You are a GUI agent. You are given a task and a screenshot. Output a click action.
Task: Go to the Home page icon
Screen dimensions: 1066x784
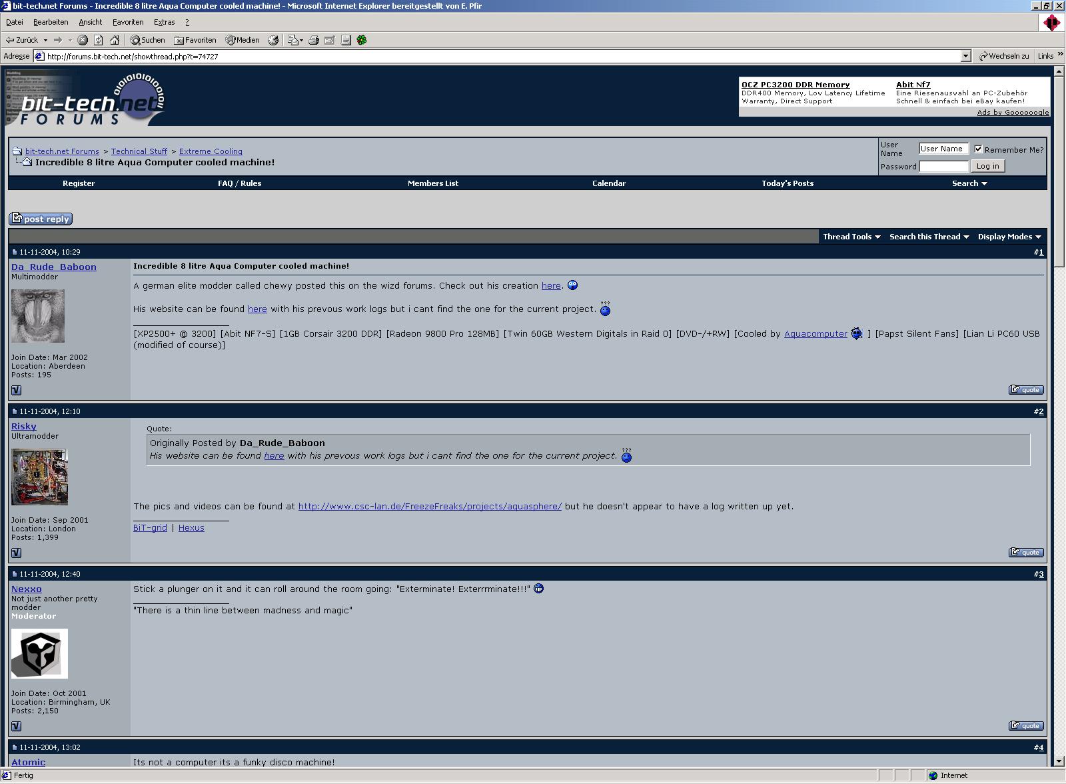pyautogui.click(x=115, y=40)
